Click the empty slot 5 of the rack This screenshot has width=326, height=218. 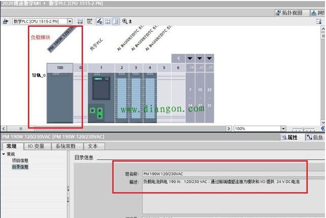164,97
